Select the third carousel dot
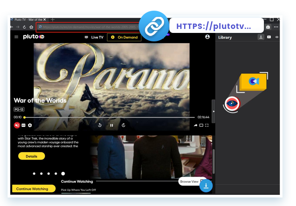Viewport: 296px width, 206px height. [x=49, y=174]
